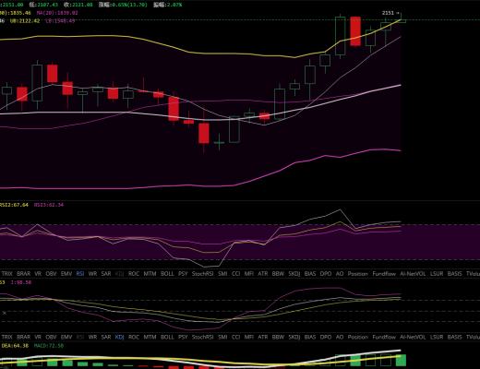Select Position in the RSI-highlighted indicator row
Viewport: 480px width, 369px height.
click(x=358, y=274)
